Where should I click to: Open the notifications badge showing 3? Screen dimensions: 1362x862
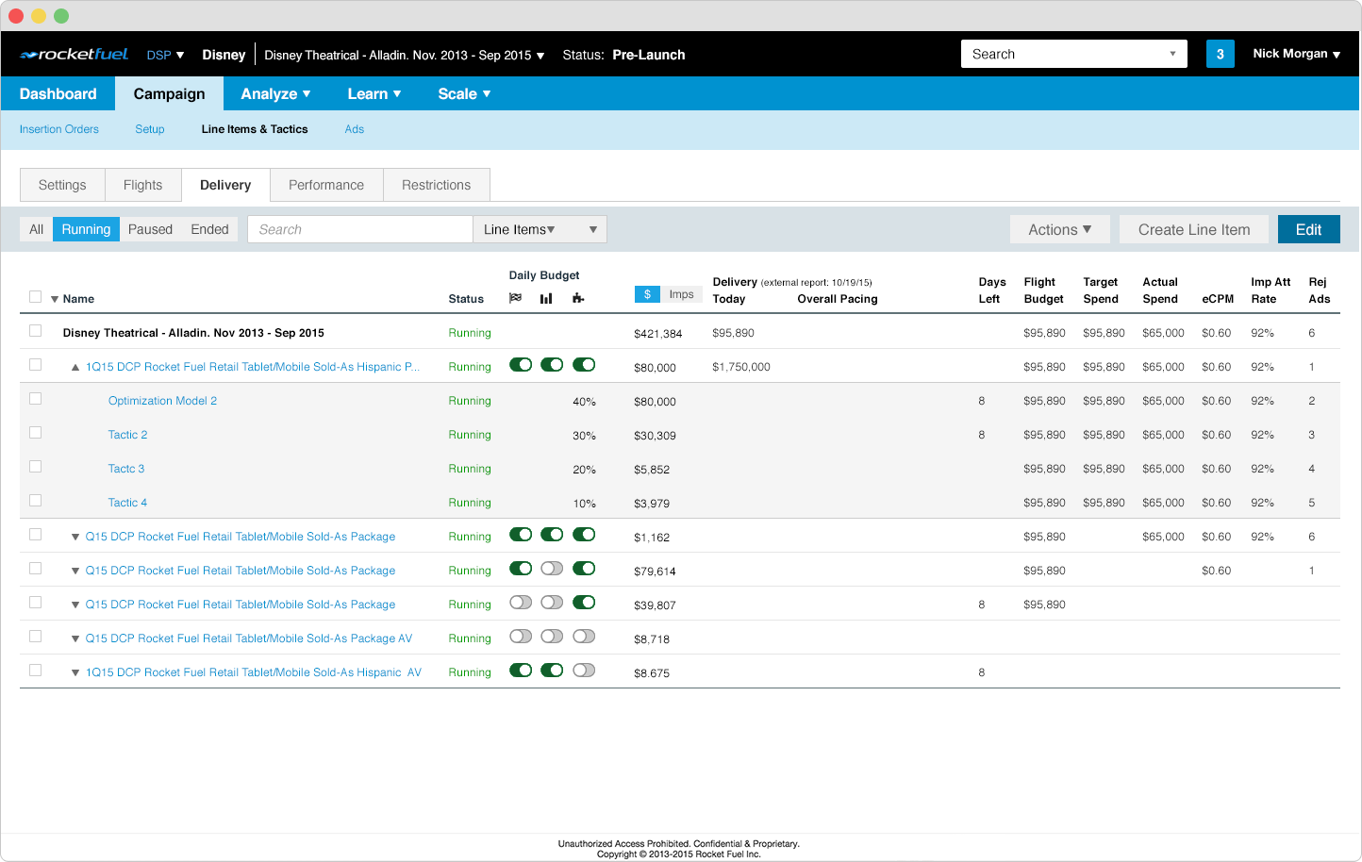(x=1220, y=54)
